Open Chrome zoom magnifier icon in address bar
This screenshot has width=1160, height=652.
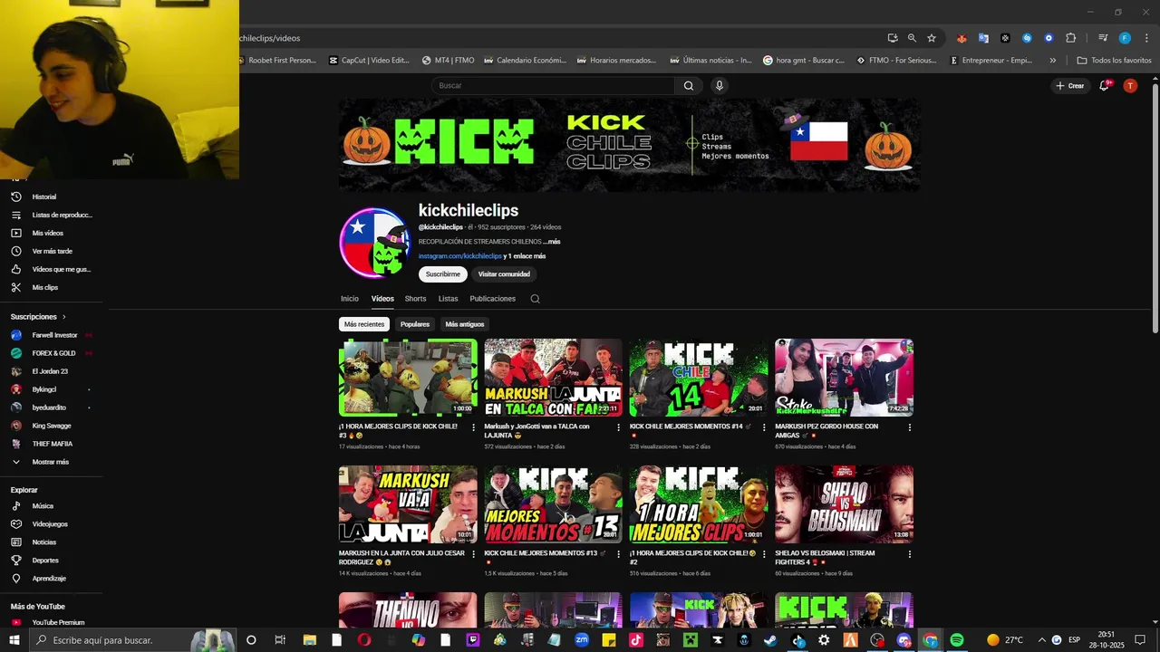coord(912,38)
